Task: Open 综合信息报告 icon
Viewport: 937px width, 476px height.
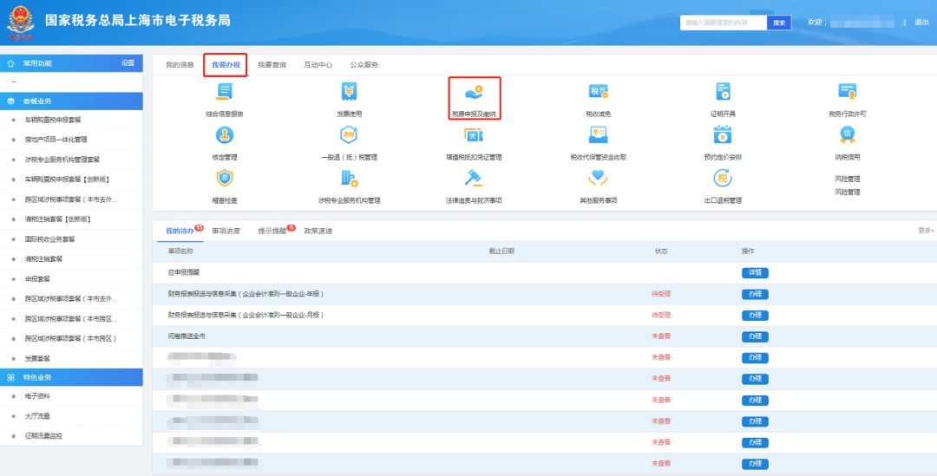Action: (225, 92)
